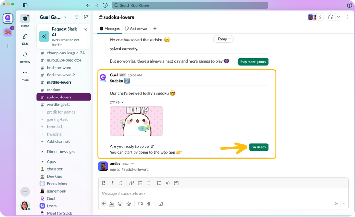The height and width of the screenshot is (217, 355).
Task: Click the filter conversations icon
Action: pyautogui.click(x=76, y=17)
